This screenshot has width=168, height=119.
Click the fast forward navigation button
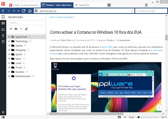tap(18, 11)
